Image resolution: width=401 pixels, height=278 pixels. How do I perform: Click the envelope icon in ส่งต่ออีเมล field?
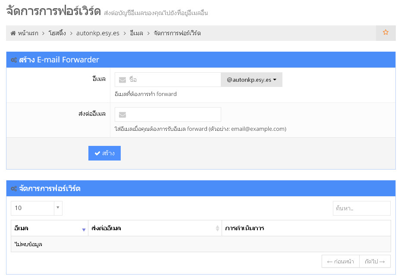[x=122, y=114]
